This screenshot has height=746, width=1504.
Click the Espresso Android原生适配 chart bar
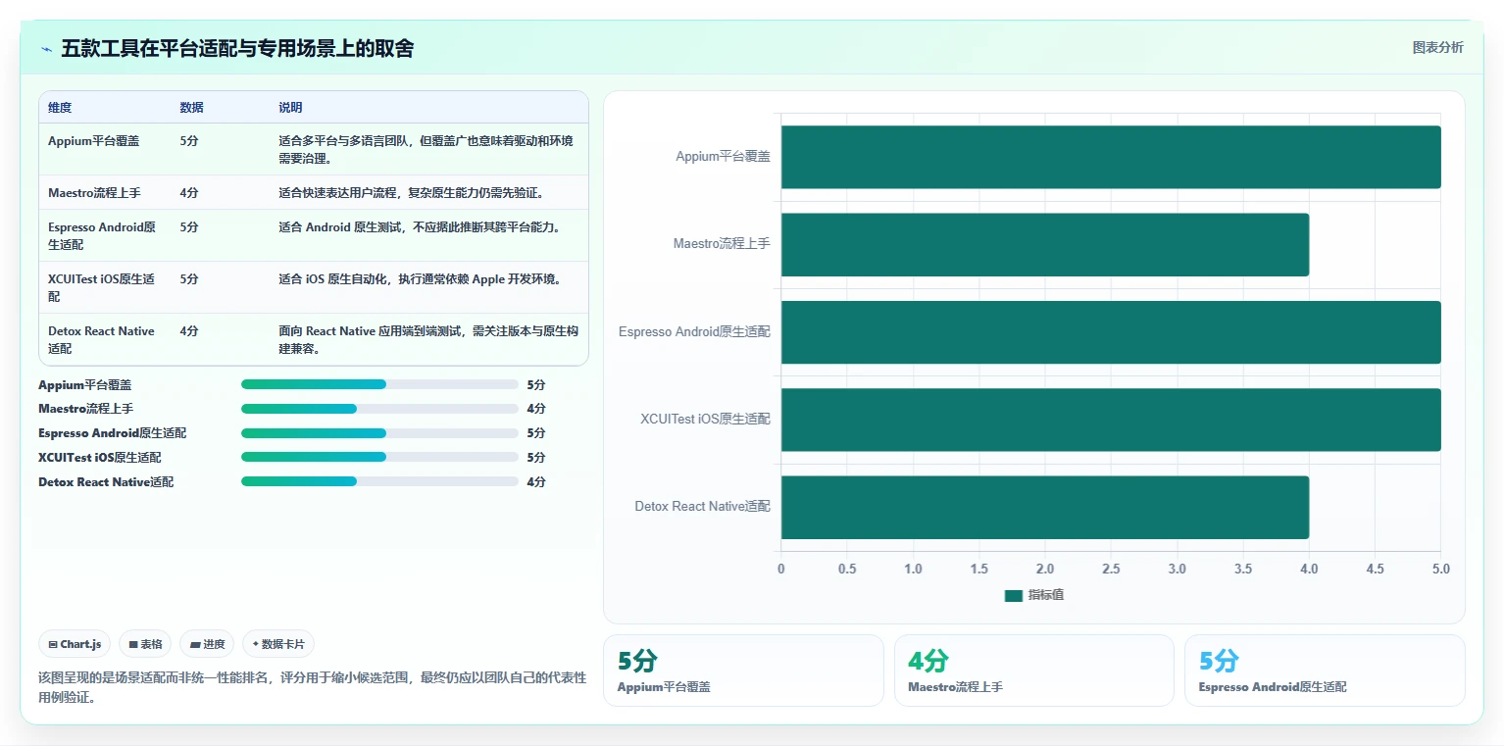1111,331
